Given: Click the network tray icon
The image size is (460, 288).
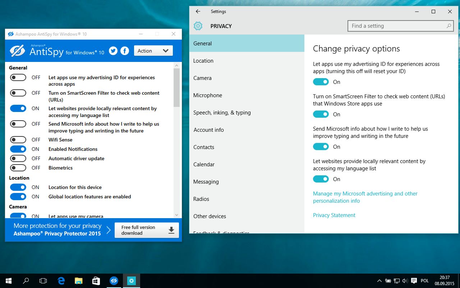Looking at the screenshot, I should point(397,281).
